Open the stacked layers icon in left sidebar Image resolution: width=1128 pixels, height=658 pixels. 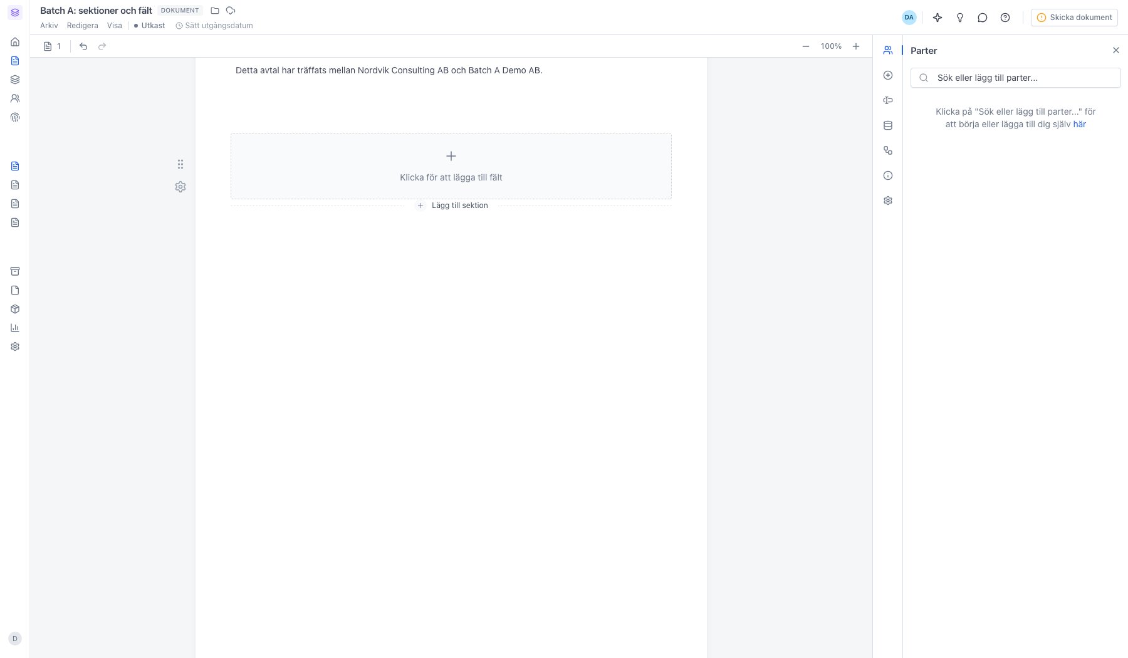[15, 80]
